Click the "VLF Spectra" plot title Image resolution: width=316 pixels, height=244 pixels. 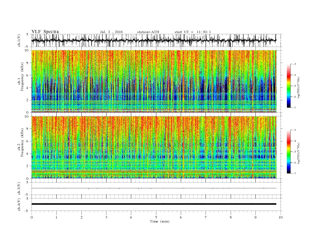coord(45,31)
